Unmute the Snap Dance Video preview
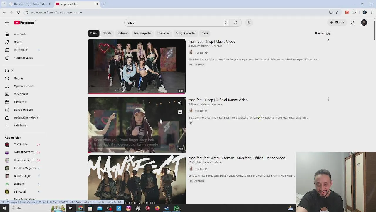The image size is (376, 212). click(x=180, y=103)
